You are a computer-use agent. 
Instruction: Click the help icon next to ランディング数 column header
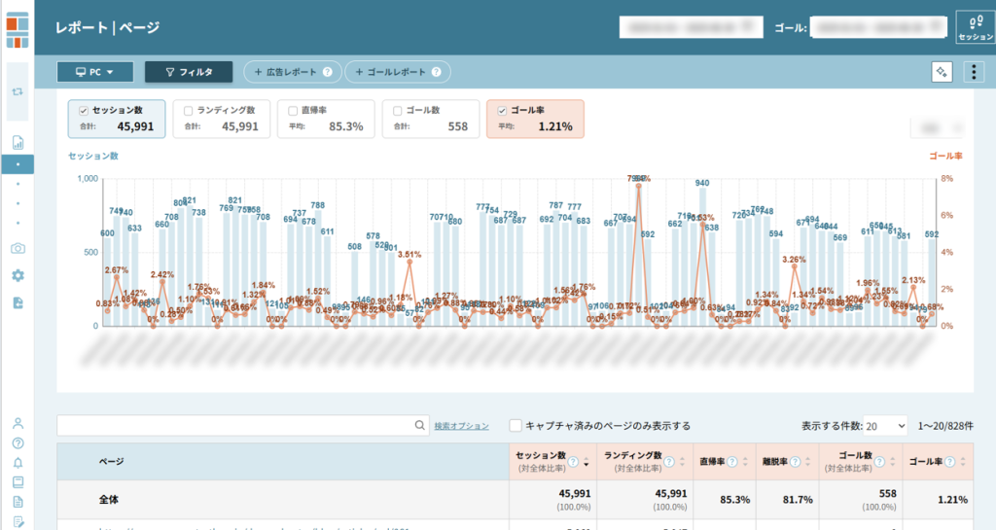pos(669,462)
